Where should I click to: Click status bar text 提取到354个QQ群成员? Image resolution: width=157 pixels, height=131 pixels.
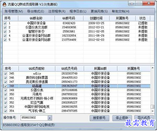(x=38, y=125)
